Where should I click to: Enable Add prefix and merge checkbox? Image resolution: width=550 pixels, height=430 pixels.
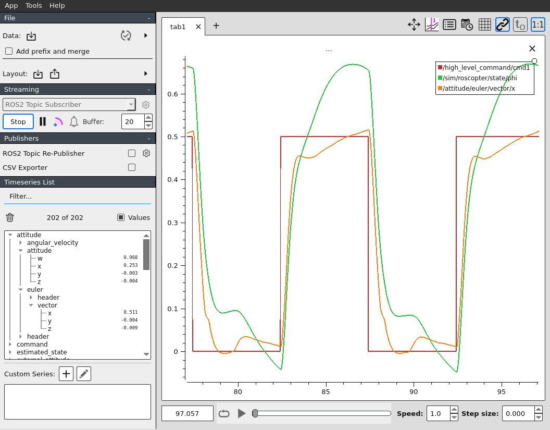tap(9, 51)
